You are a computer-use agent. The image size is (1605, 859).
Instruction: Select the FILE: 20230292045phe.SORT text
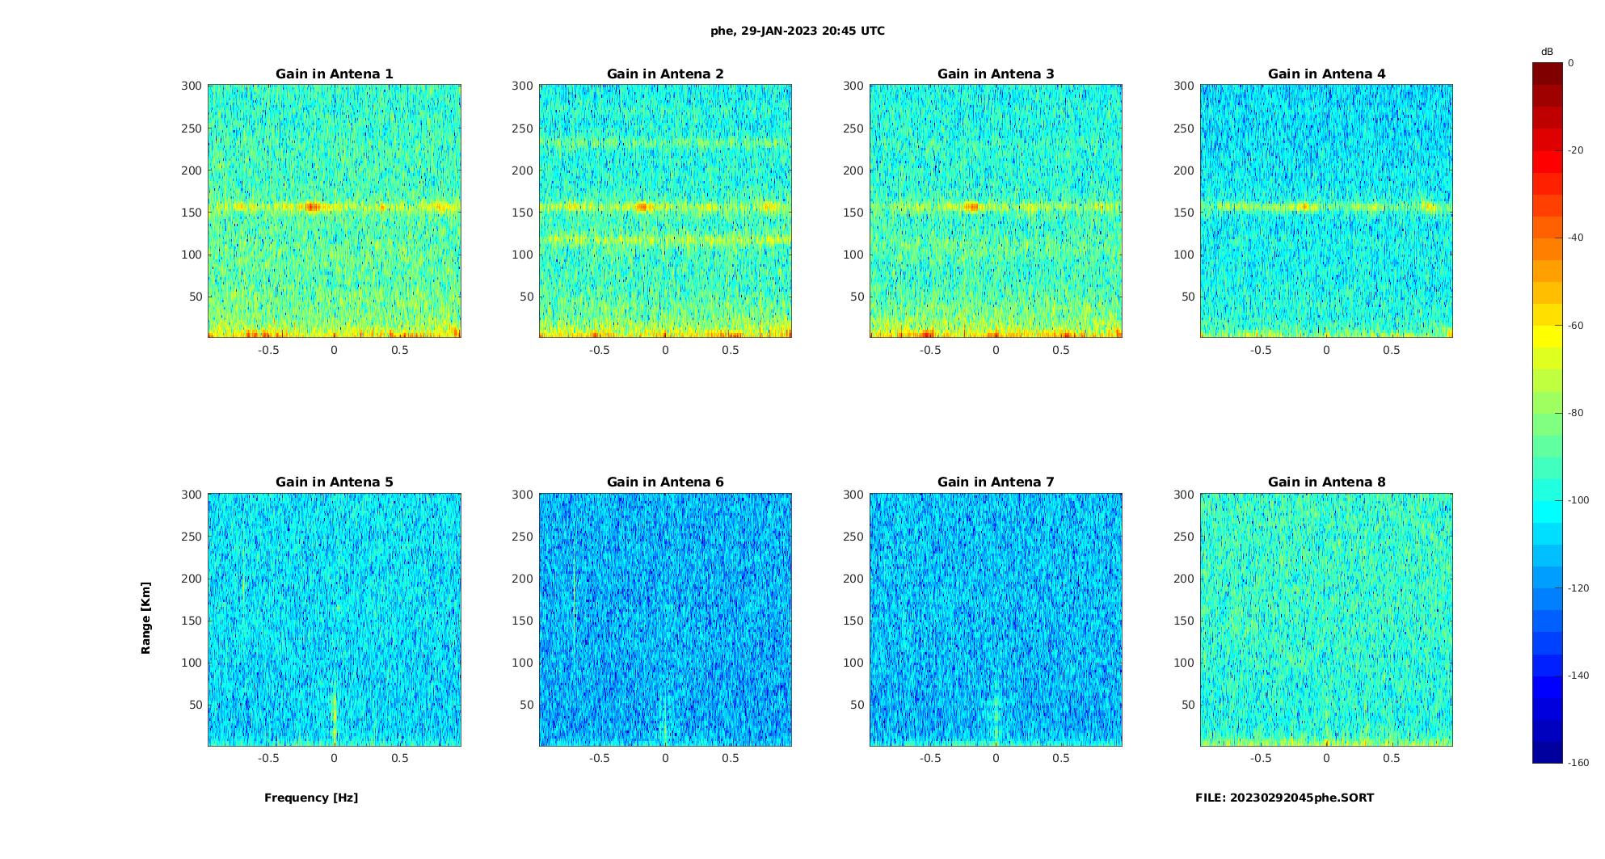1284,798
